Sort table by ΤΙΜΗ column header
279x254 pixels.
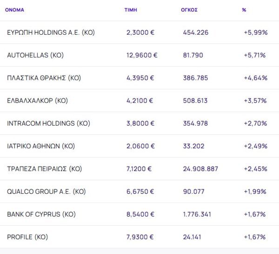tap(131, 10)
